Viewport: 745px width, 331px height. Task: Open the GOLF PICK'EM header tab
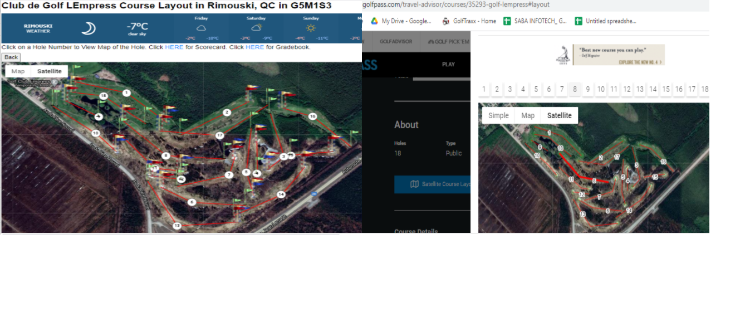click(449, 42)
